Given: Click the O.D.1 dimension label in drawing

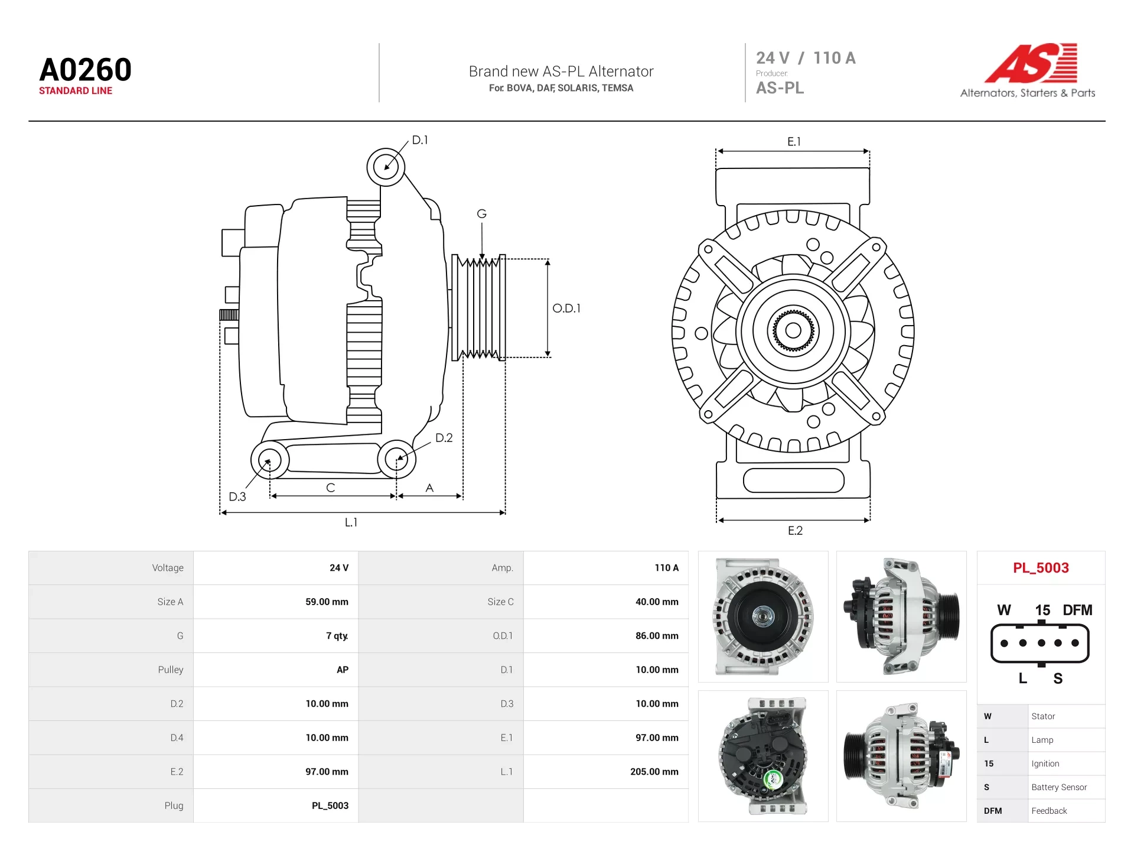Looking at the screenshot, I should coord(566,308).
